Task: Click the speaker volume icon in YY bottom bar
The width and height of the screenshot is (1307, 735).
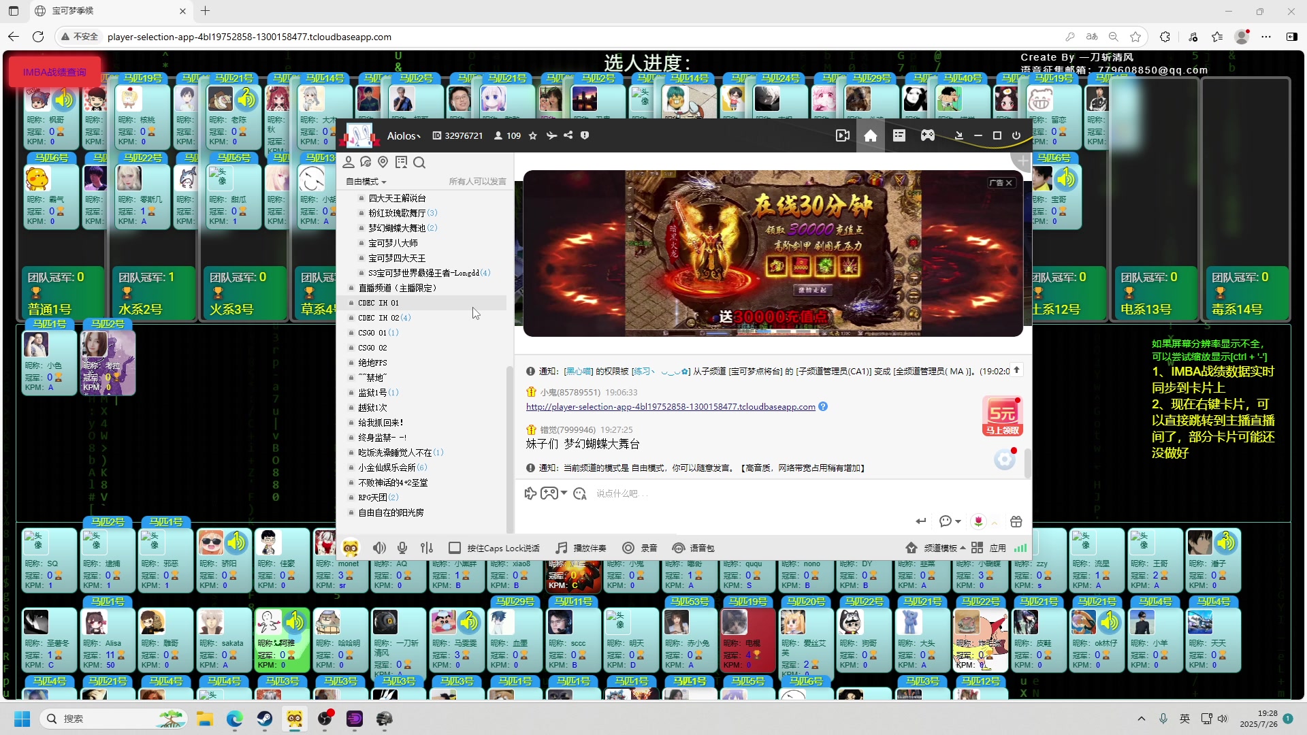Action: (x=379, y=548)
